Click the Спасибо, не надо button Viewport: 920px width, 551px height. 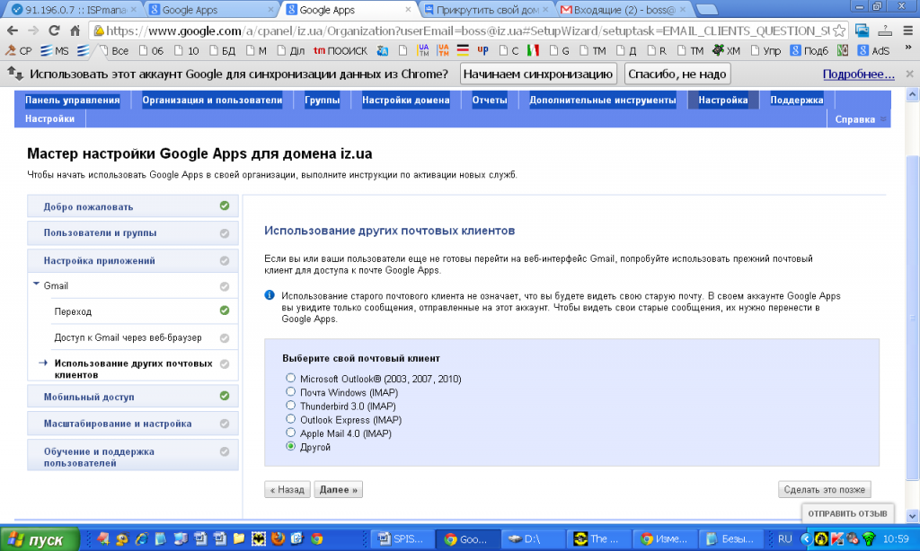tap(677, 74)
